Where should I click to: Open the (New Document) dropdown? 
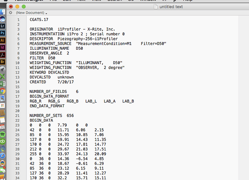click(x=31, y=13)
